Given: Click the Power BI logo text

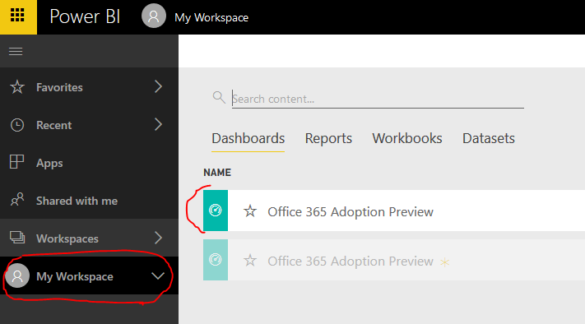Looking at the screenshot, I should pyautogui.click(x=85, y=16).
